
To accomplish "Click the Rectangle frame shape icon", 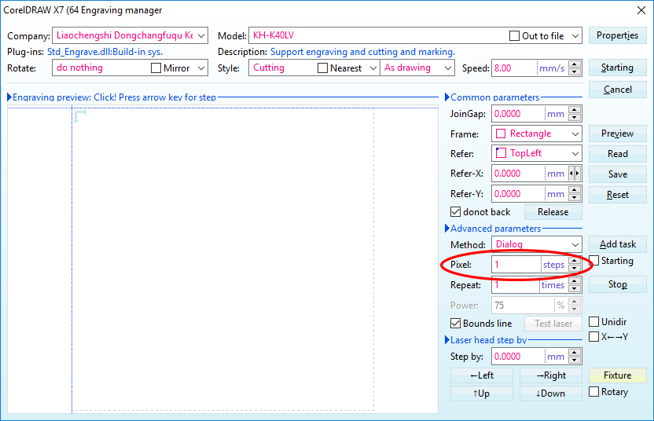I will tap(501, 134).
